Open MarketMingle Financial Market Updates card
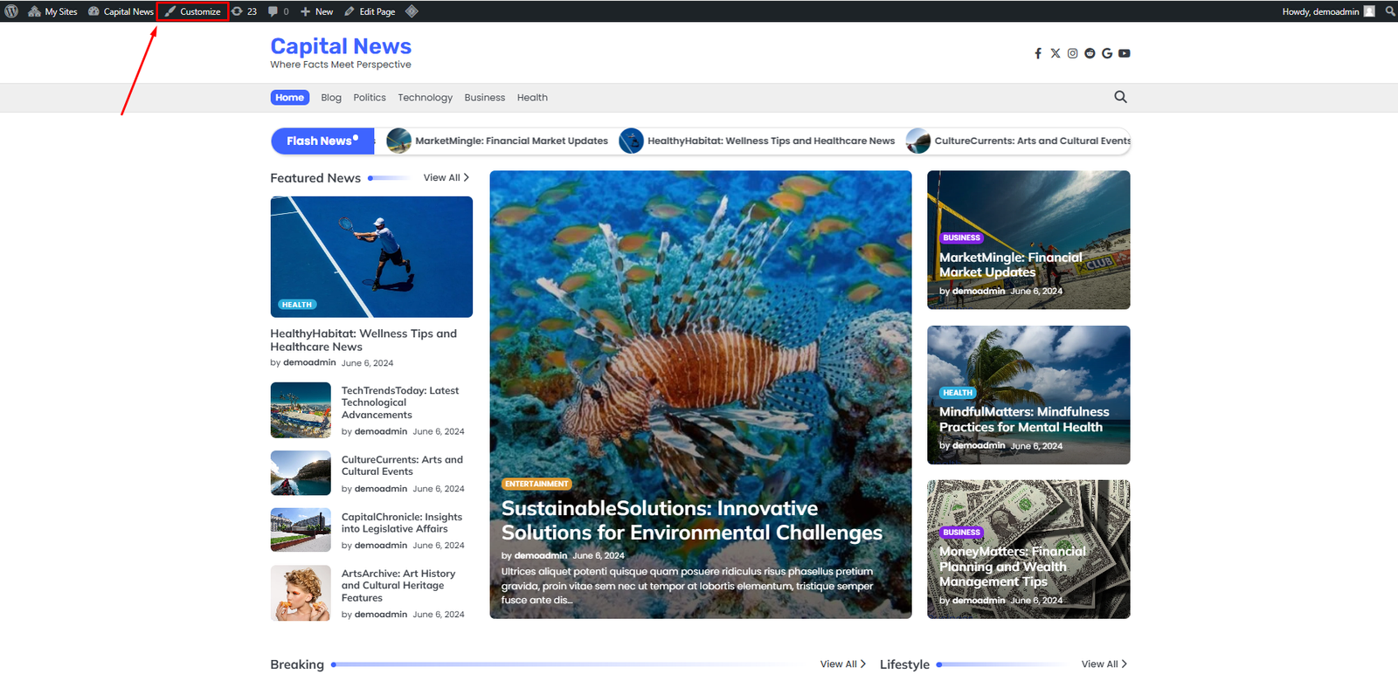Image resolution: width=1398 pixels, height=674 pixels. click(x=1011, y=265)
